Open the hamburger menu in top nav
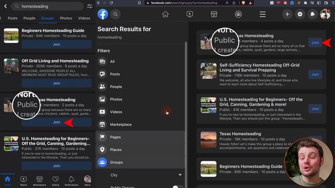This screenshot has width=335, height=188. pos(263,14)
